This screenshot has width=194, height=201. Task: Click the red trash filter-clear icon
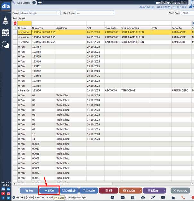[x=15, y=23]
